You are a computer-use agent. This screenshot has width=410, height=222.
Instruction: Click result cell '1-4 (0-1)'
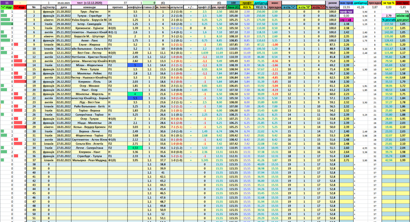click(x=177, y=32)
